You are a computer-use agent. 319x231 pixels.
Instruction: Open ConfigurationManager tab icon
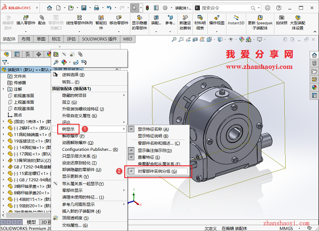click(x=28, y=54)
